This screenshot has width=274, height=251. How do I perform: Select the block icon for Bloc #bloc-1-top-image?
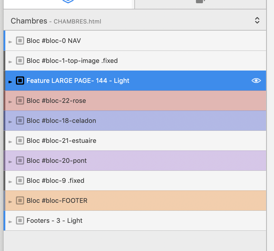tap(20, 61)
